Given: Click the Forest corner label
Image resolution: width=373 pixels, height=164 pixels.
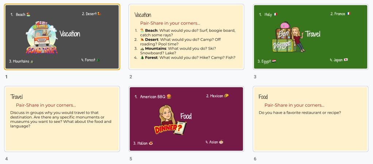Looking at the screenshot, I should [91, 60].
